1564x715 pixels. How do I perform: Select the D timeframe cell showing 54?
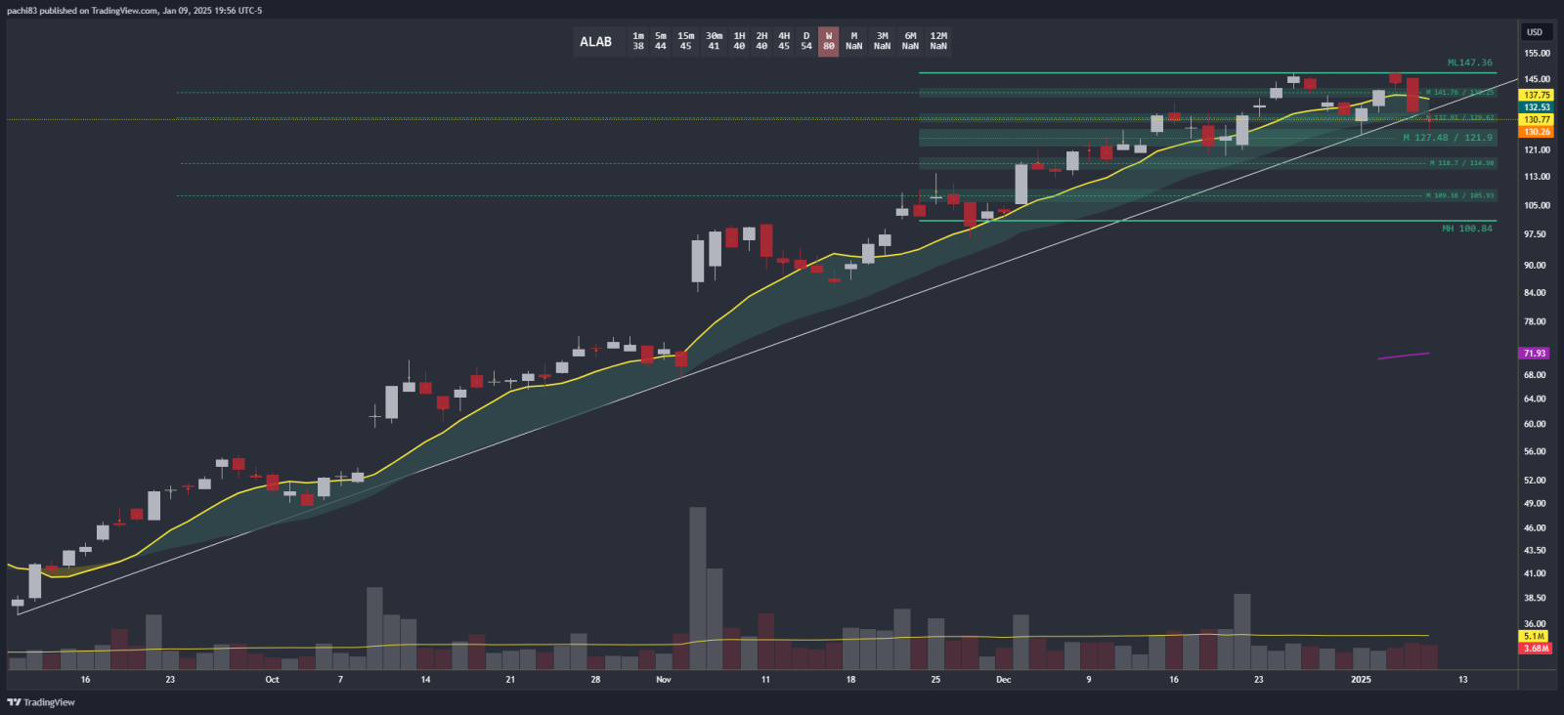(x=806, y=41)
